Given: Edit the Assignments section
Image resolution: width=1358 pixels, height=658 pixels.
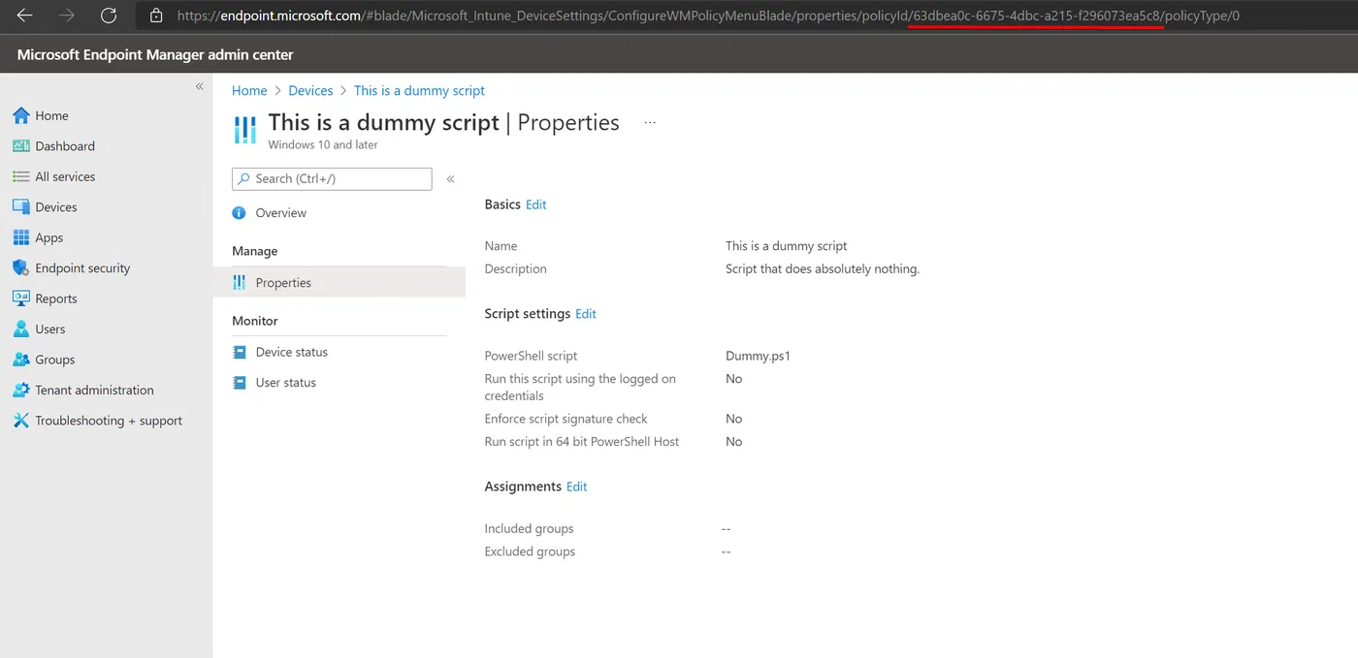Looking at the screenshot, I should click(x=577, y=486).
